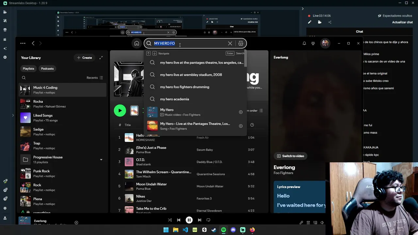Open Streamlabs settings gear icon
Screen dimensions: 418x235
(5, 208)
